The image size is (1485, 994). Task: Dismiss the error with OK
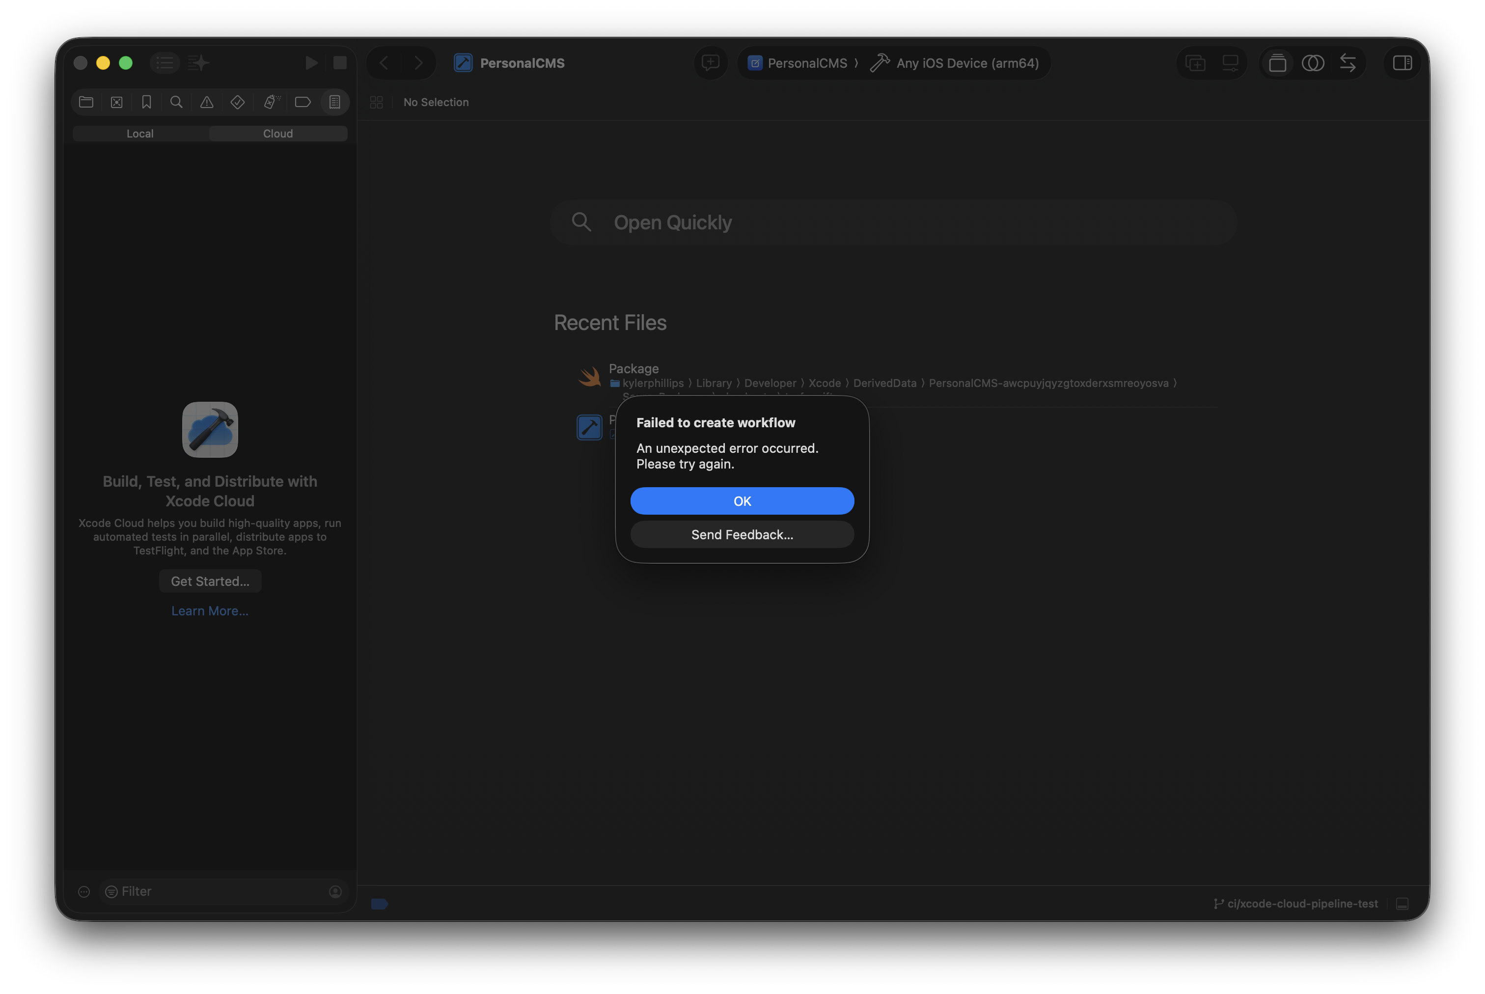(742, 501)
